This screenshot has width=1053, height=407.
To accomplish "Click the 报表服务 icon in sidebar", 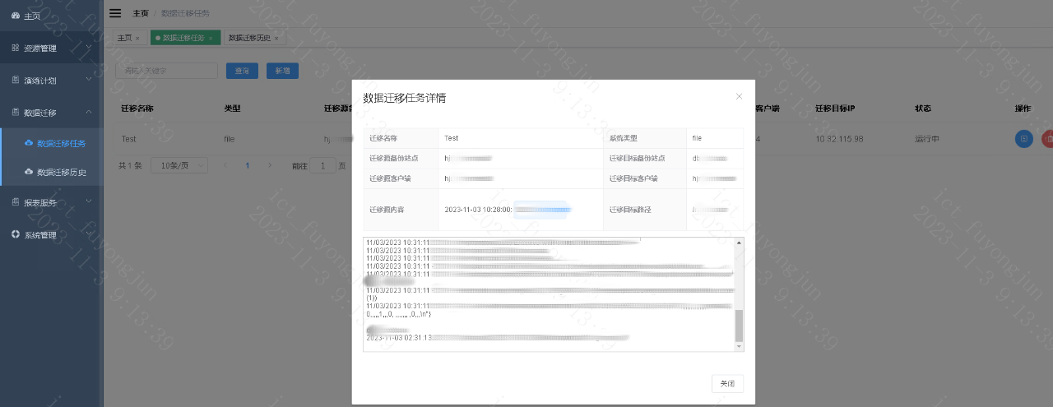I will point(16,201).
